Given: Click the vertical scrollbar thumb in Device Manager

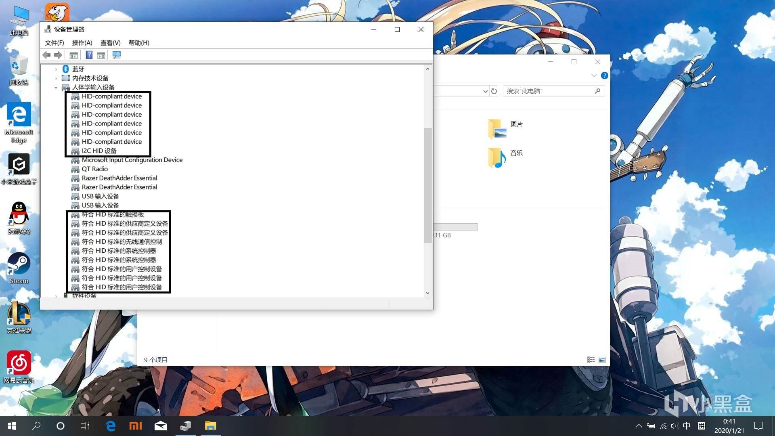Looking at the screenshot, I should click(x=427, y=185).
